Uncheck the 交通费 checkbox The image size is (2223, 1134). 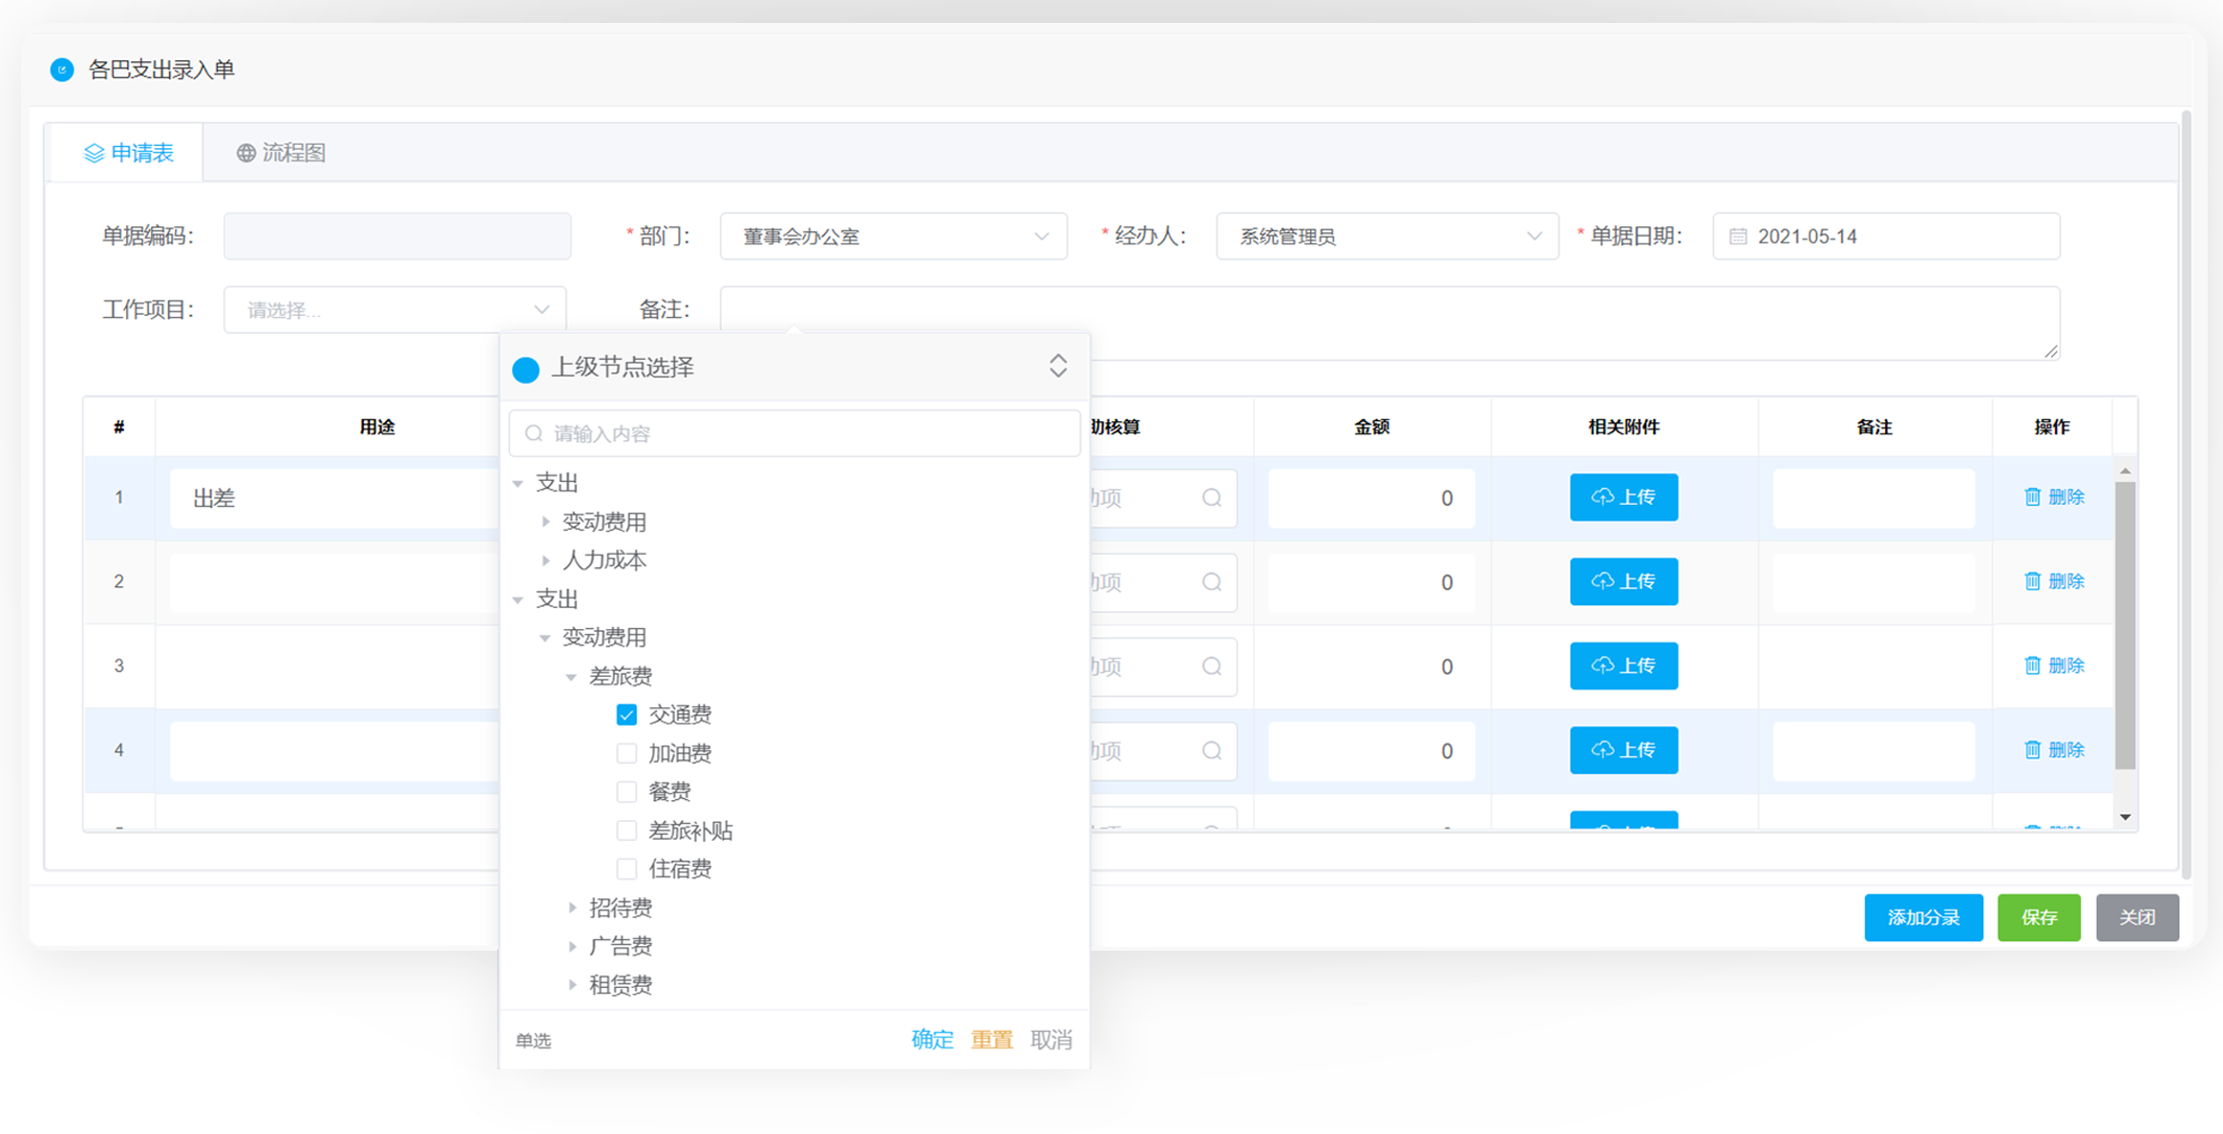[626, 715]
